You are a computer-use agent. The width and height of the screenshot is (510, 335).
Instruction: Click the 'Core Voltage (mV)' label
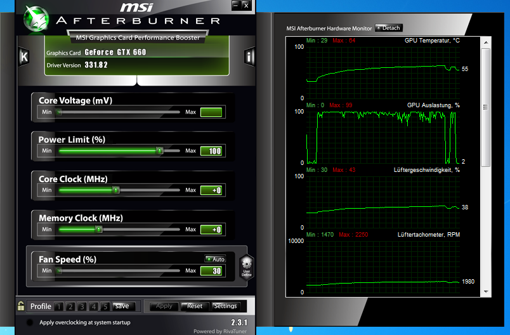75,100
